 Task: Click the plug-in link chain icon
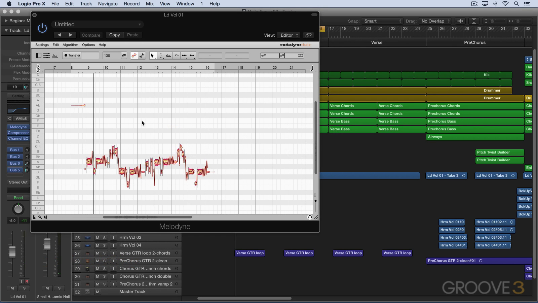click(x=308, y=35)
